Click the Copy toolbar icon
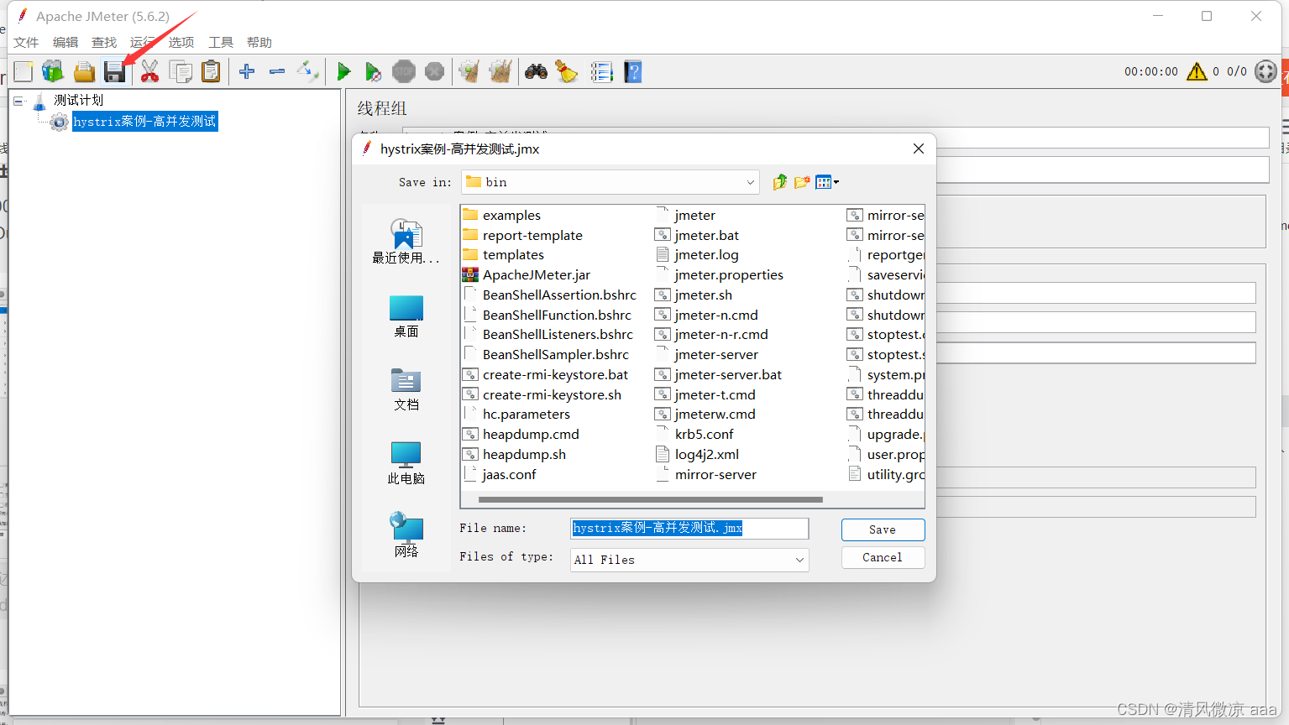This screenshot has height=725, width=1289. click(181, 71)
